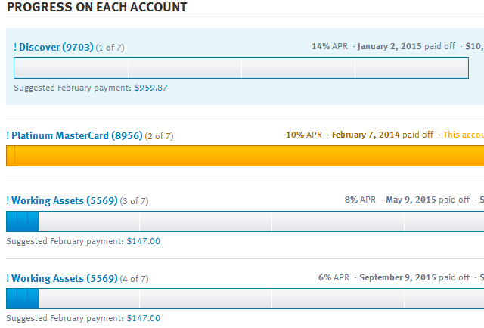Screen dimensions: 484x328
Task: Open Working Assets (5569) 3 of 7 link
Action: (x=64, y=201)
